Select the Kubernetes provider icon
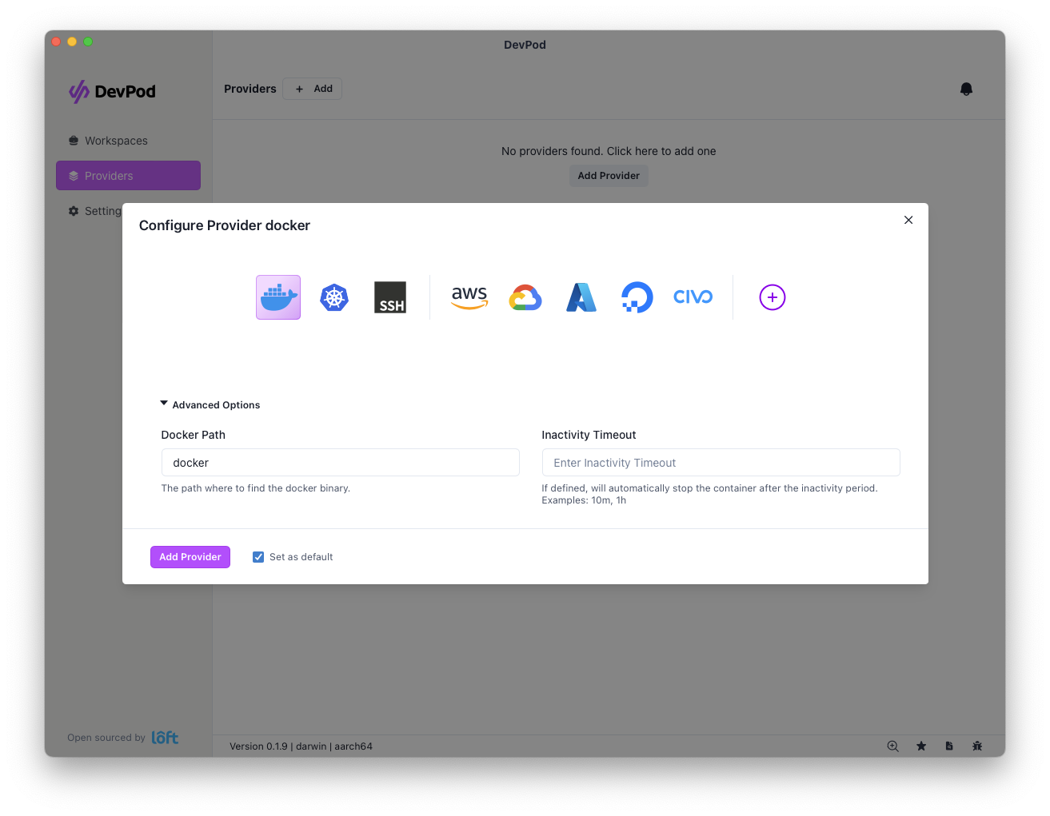 [333, 297]
